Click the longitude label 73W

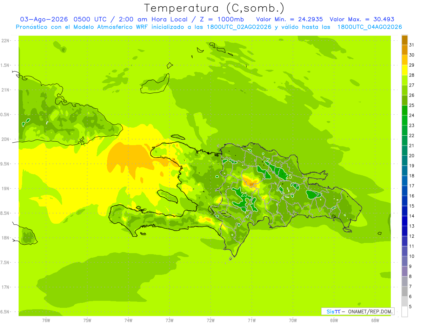pyautogui.click(x=169, y=320)
